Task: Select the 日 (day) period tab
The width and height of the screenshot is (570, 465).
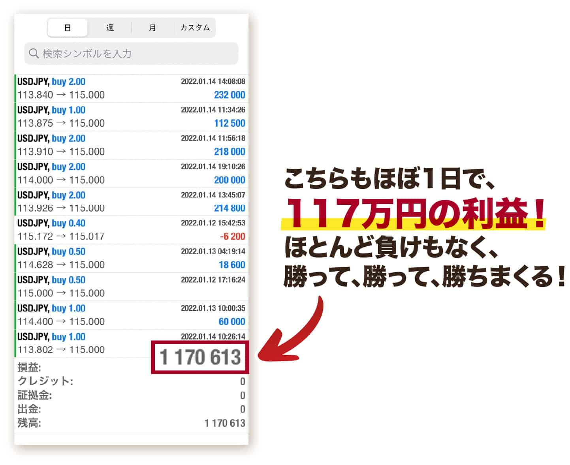Action: pyautogui.click(x=68, y=28)
